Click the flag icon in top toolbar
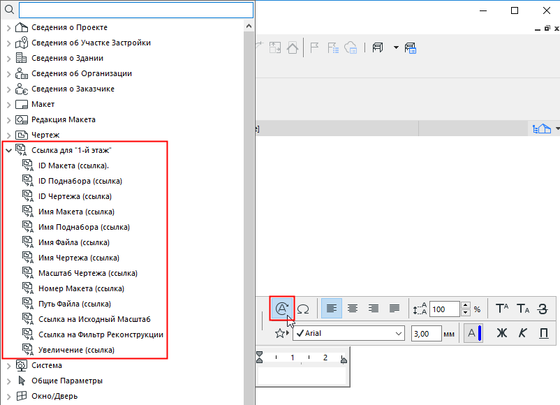The width and height of the screenshot is (560, 405). click(x=314, y=47)
